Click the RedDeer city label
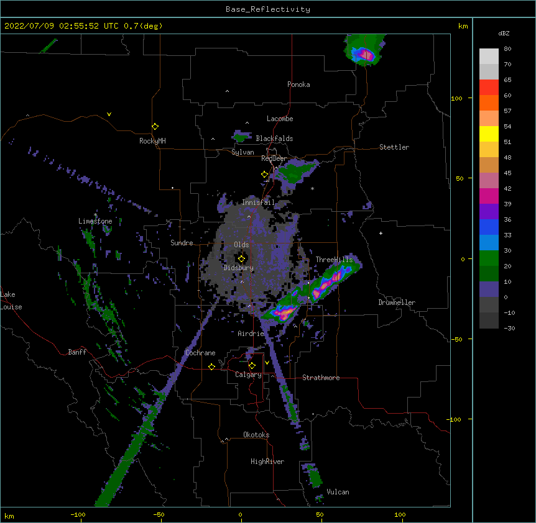 (274, 158)
